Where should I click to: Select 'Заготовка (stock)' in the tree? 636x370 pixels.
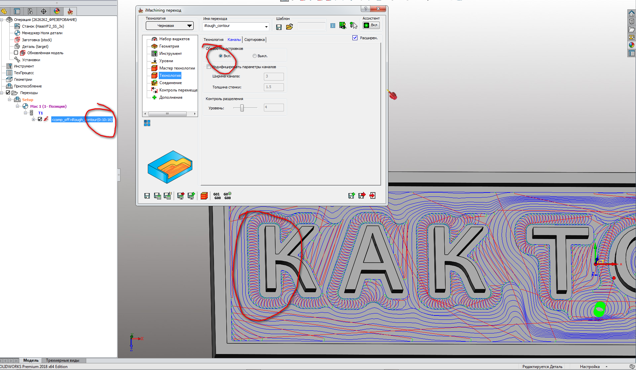[x=37, y=40]
